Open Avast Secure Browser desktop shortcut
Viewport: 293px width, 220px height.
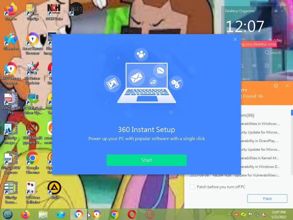pyautogui.click(x=33, y=44)
